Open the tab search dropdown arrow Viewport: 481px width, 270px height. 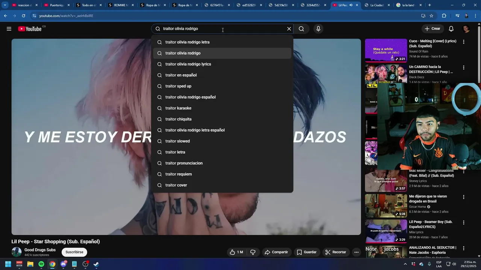(5, 5)
